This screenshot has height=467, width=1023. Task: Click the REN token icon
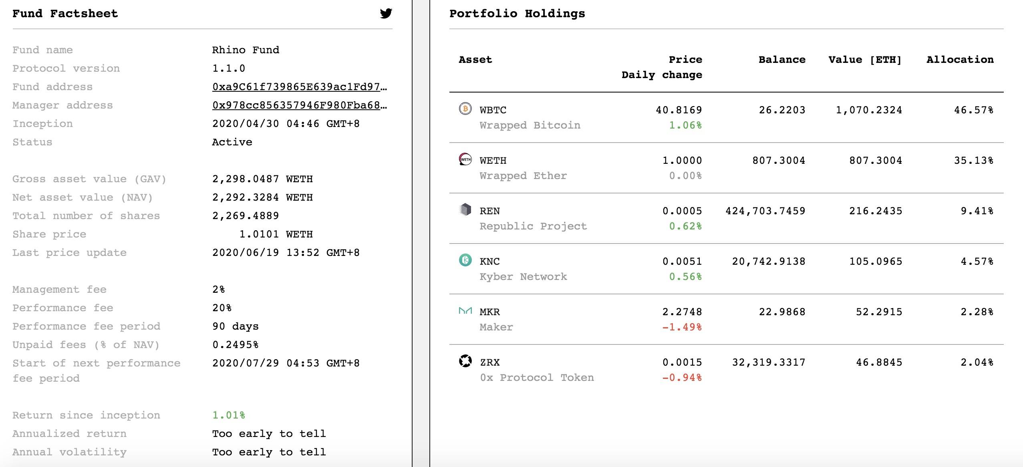pyautogui.click(x=465, y=209)
